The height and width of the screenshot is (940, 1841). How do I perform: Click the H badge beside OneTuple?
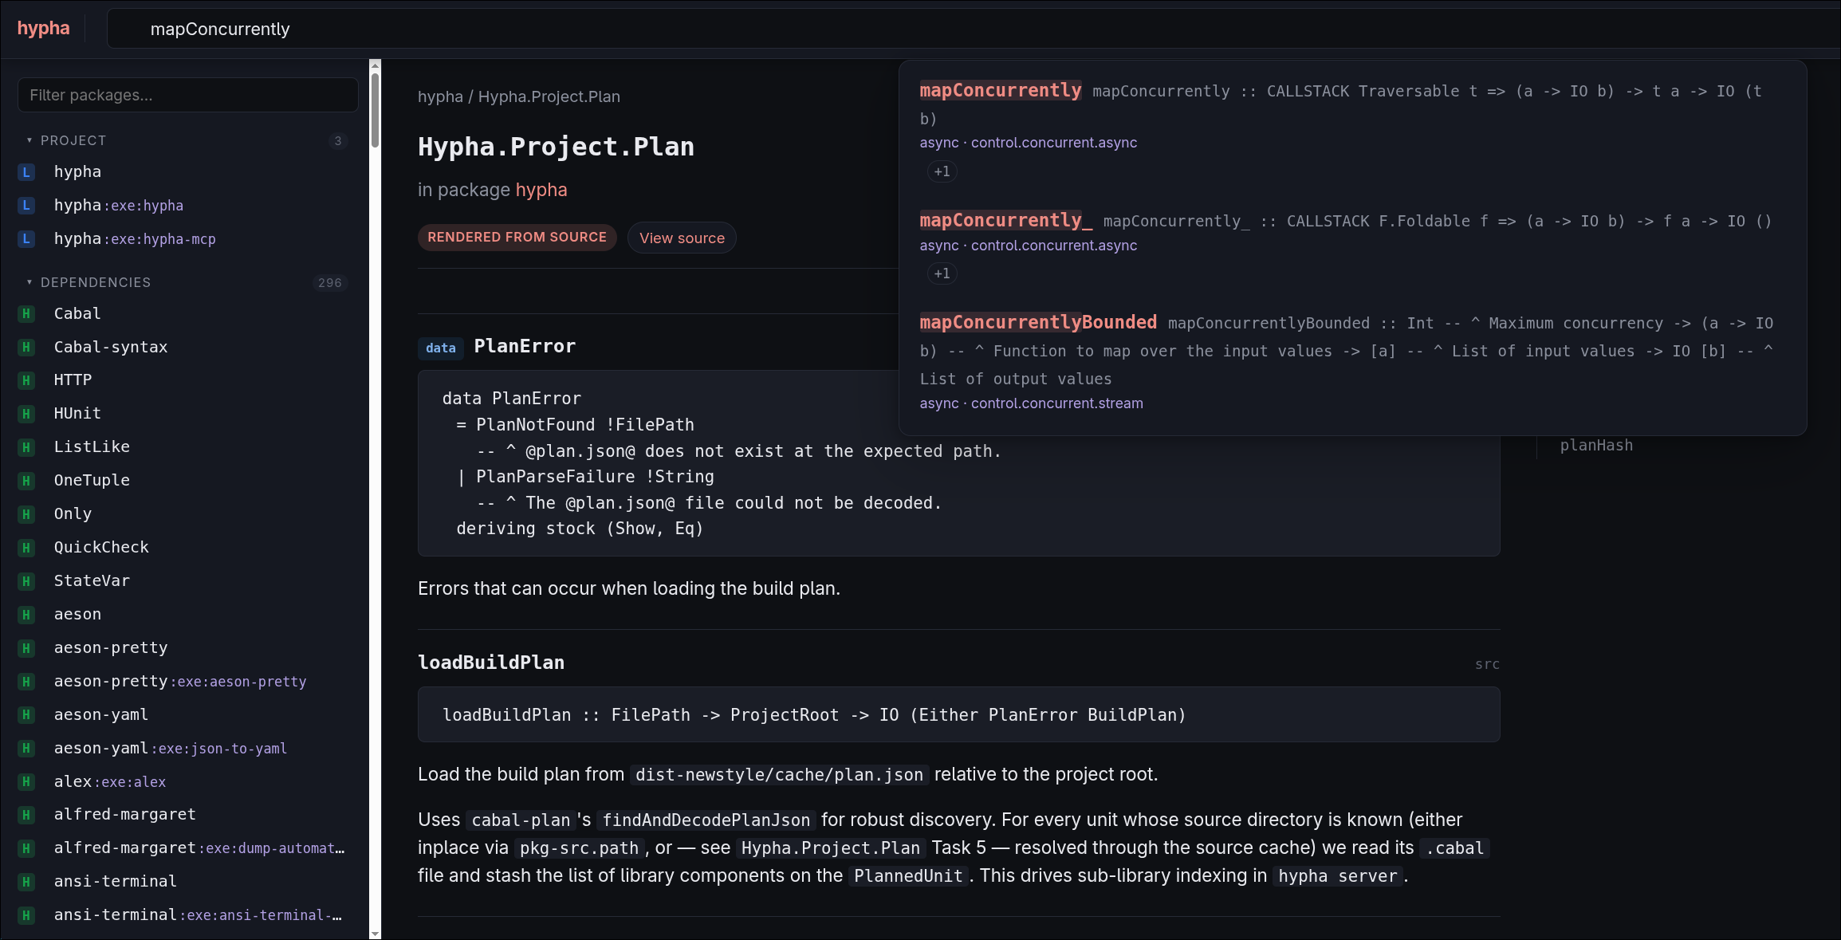26,481
